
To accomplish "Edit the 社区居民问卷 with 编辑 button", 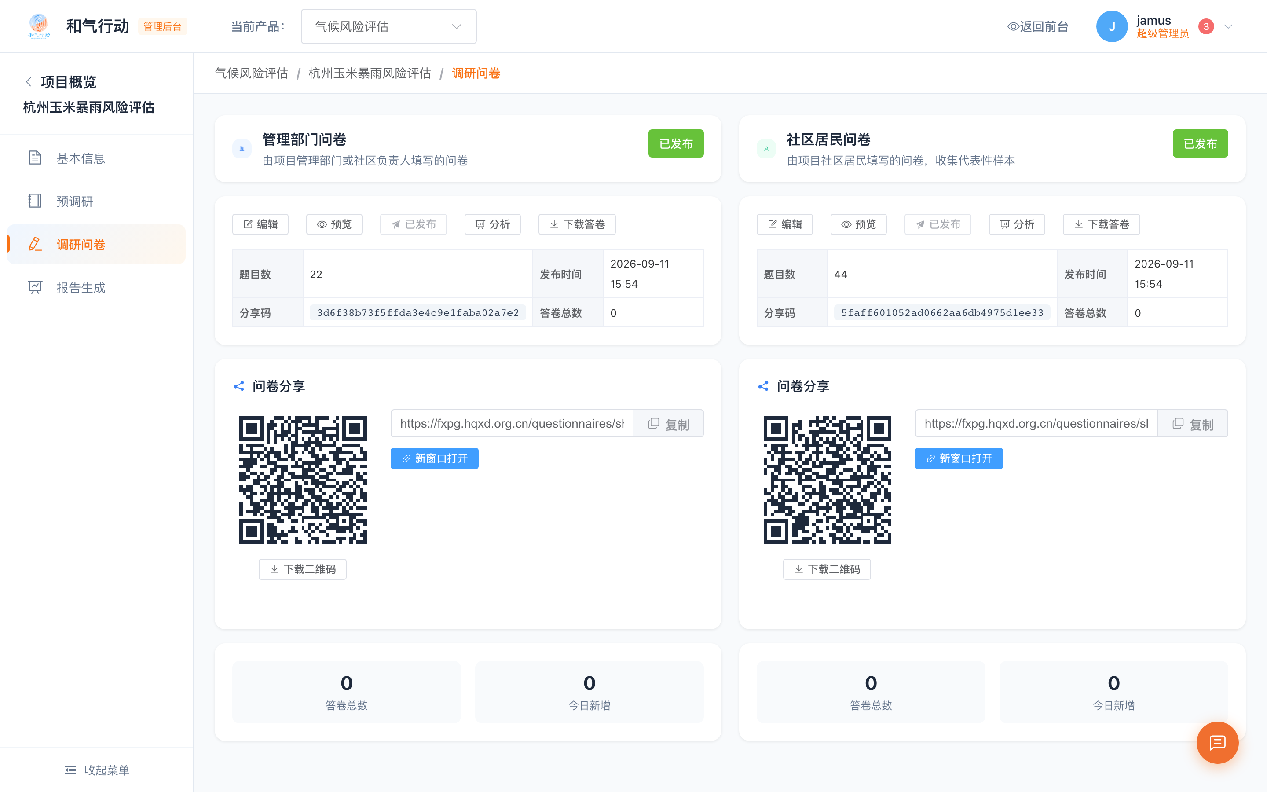I will click(x=784, y=224).
